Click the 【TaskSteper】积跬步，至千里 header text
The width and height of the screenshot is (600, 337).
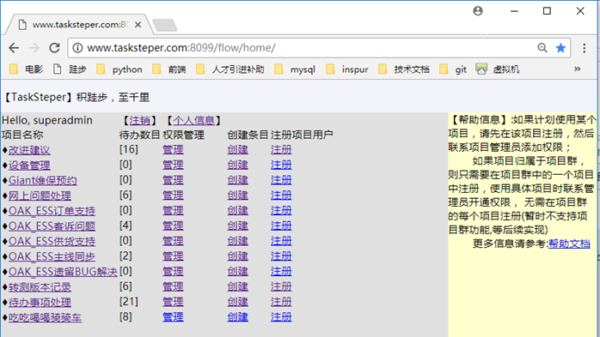(x=77, y=97)
